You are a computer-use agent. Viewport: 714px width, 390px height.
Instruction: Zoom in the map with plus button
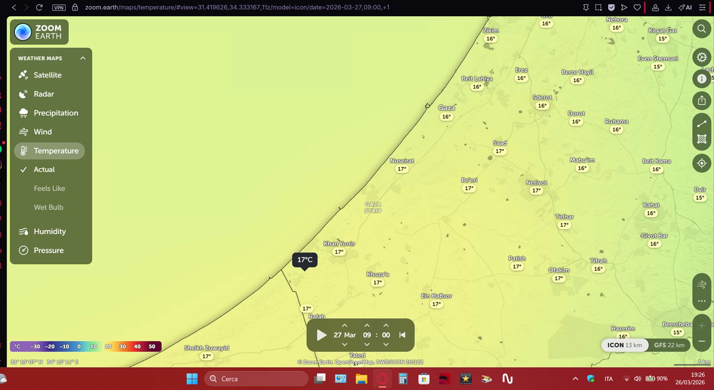702,326
